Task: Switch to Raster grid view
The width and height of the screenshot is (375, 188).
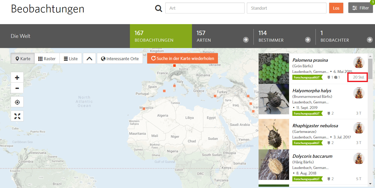Action: tap(47, 58)
